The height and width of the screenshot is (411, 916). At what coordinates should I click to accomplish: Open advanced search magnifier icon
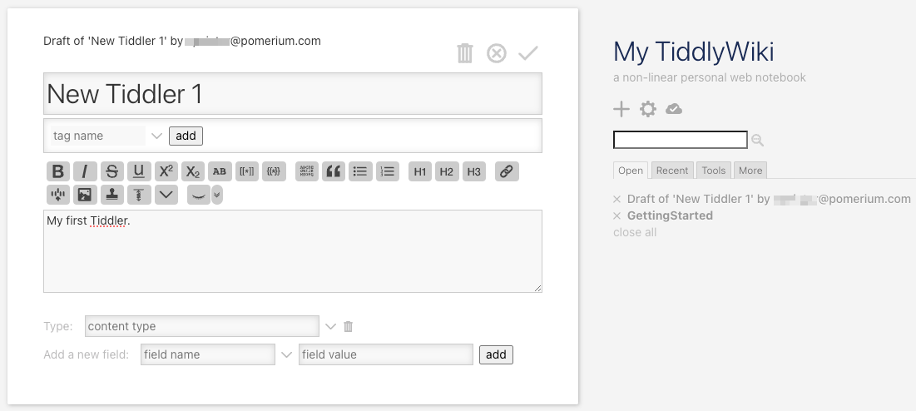[x=757, y=140]
